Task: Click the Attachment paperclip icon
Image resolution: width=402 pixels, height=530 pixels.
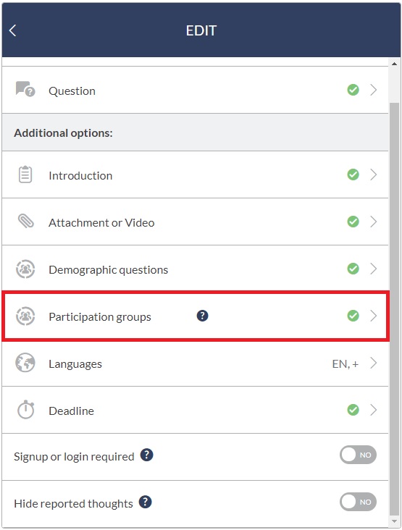Action: (25, 222)
